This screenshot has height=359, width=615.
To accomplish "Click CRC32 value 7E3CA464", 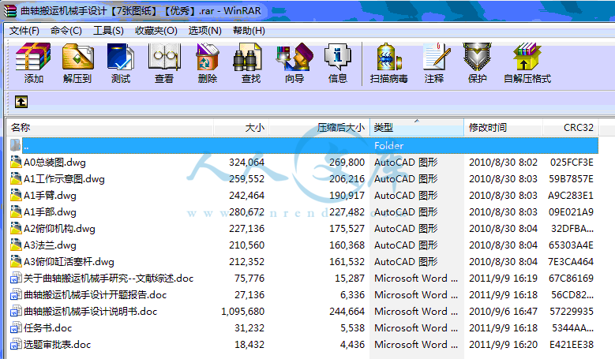I will pos(571,261).
